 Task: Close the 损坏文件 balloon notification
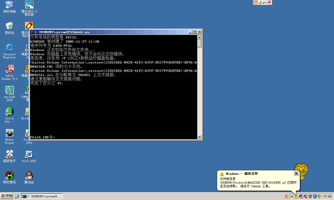pyautogui.click(x=296, y=173)
